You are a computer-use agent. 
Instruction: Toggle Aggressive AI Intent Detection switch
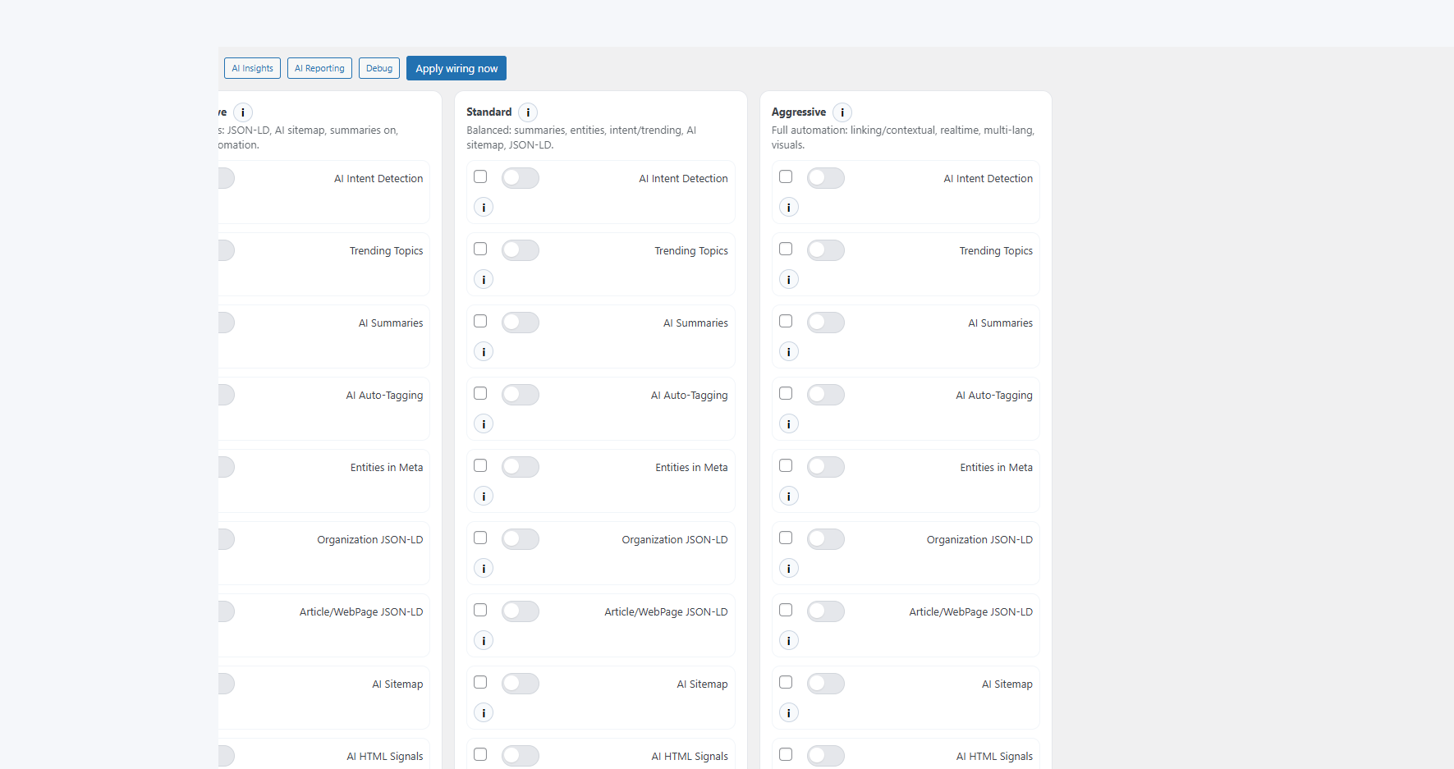(x=826, y=178)
